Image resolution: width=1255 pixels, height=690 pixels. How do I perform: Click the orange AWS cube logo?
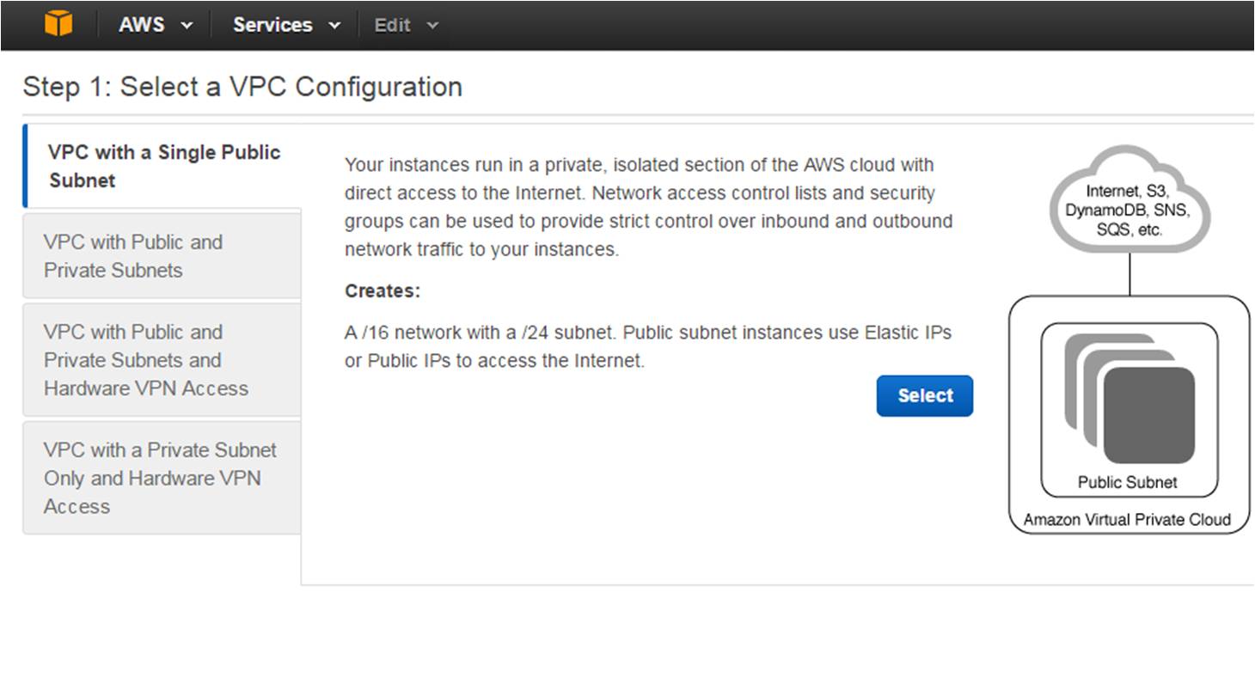(x=58, y=24)
